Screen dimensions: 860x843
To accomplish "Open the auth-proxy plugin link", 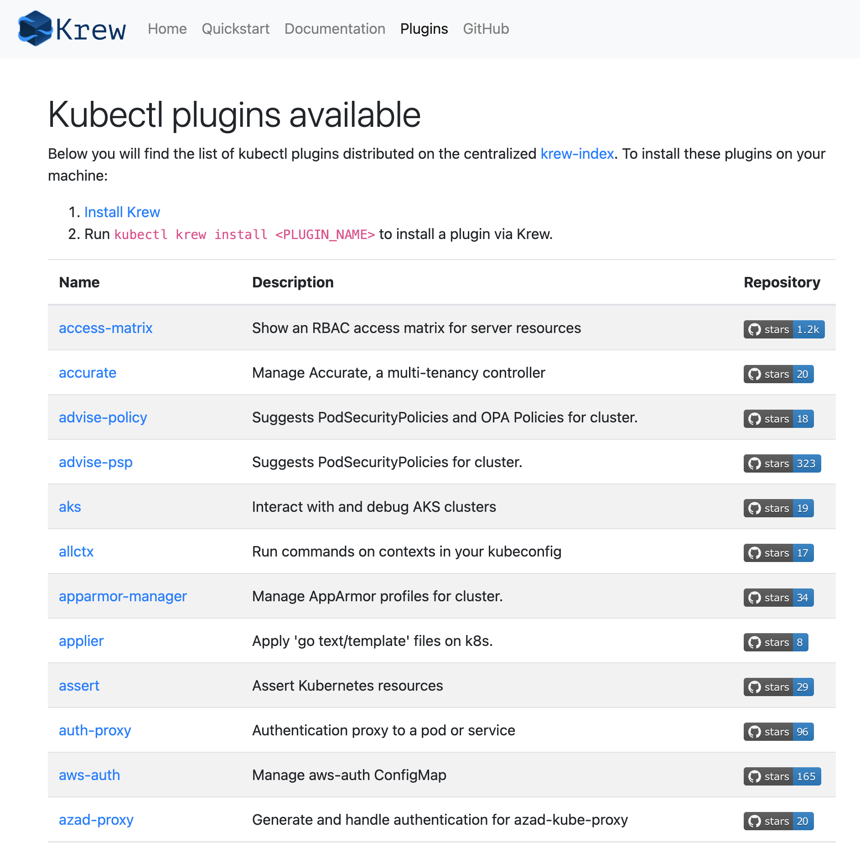I will [x=95, y=730].
